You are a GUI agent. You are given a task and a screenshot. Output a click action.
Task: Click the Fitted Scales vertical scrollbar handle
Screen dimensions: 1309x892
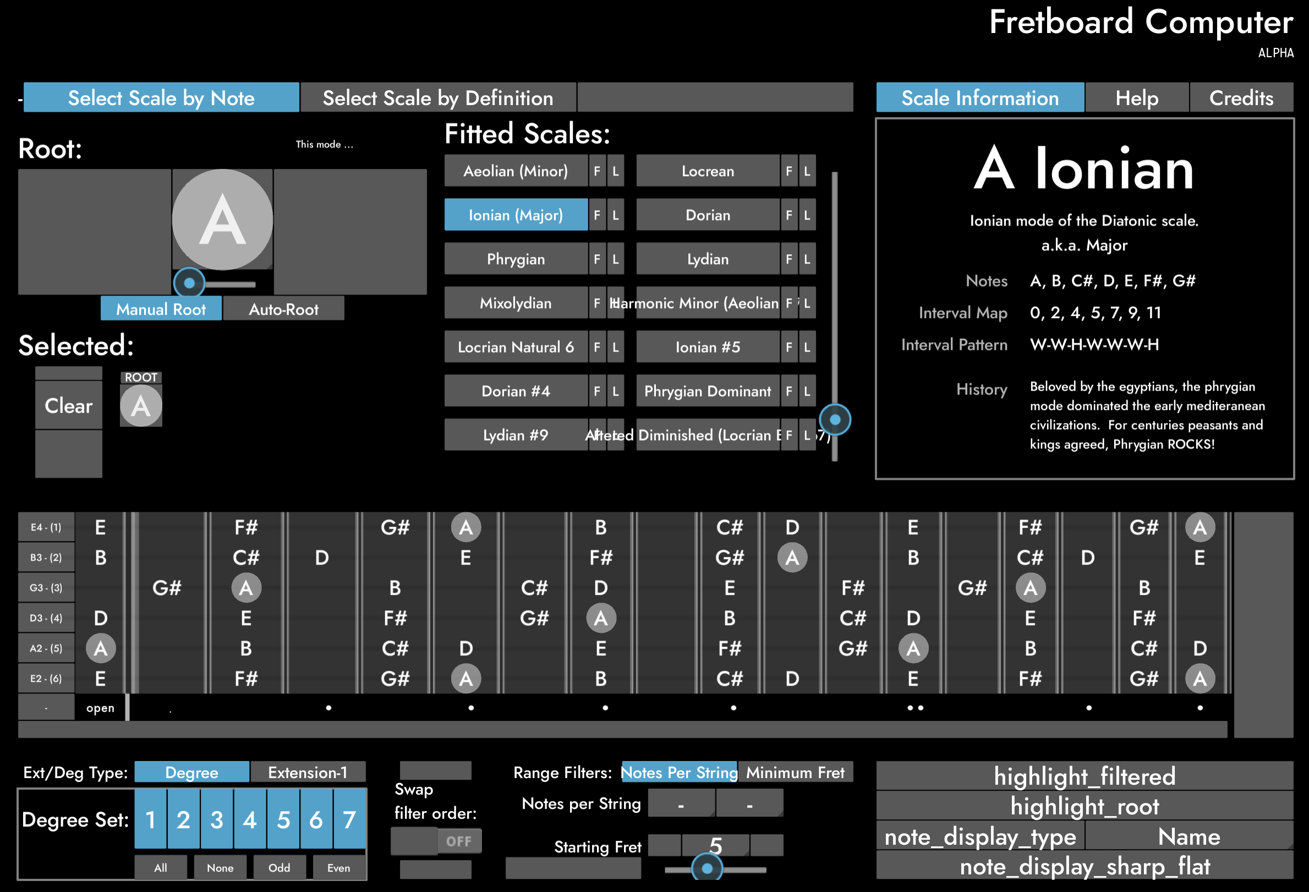tap(835, 419)
